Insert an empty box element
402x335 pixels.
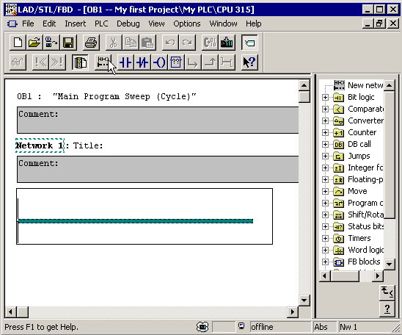pyautogui.click(x=176, y=62)
